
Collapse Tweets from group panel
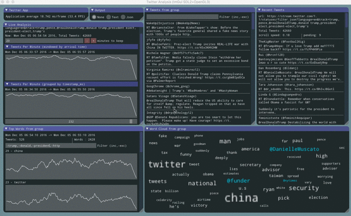[147, 10]
